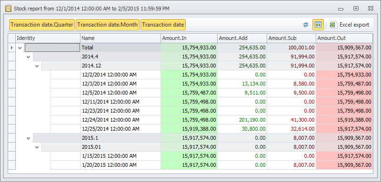This screenshot has width=381, height=182.
Task: Click the 9,511.00 Amount.Add cell
Action: (x=242, y=93)
